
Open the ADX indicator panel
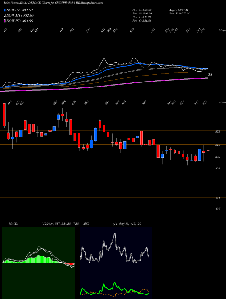[x=116, y=263]
